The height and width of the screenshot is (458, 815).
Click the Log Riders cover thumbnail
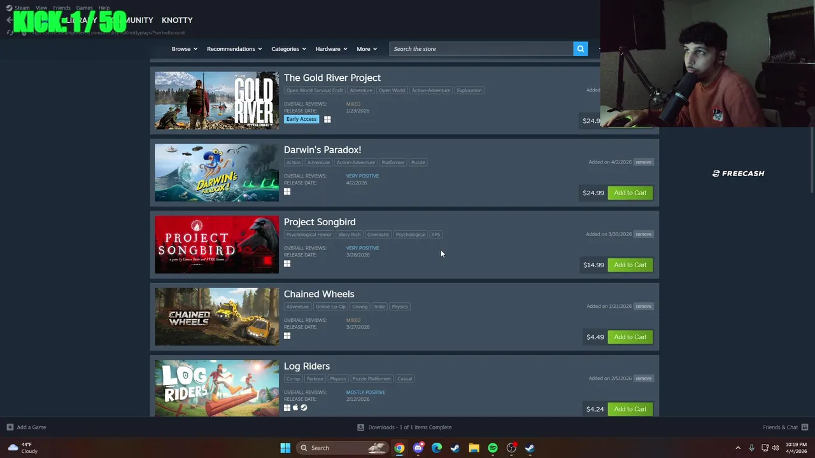point(216,388)
